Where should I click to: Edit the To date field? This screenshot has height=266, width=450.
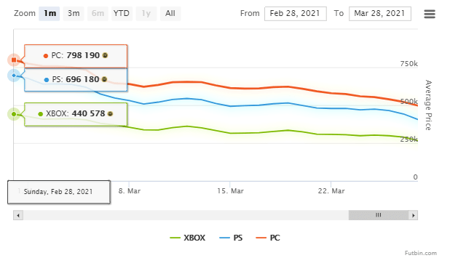pyautogui.click(x=380, y=14)
